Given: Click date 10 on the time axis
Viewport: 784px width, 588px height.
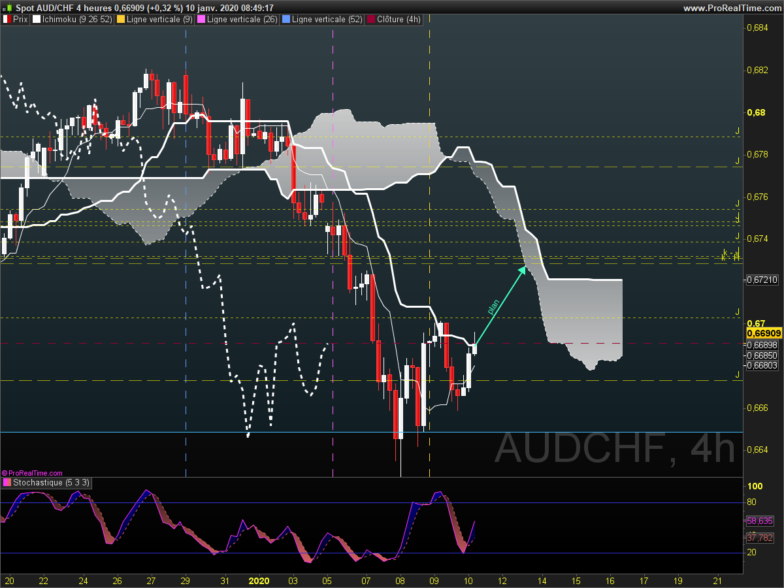Looking at the screenshot, I should point(468,581).
